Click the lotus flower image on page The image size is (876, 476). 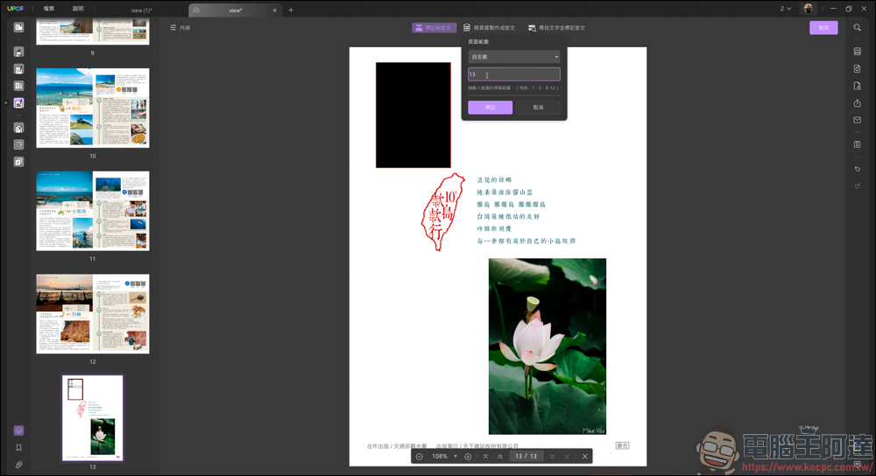[547, 346]
